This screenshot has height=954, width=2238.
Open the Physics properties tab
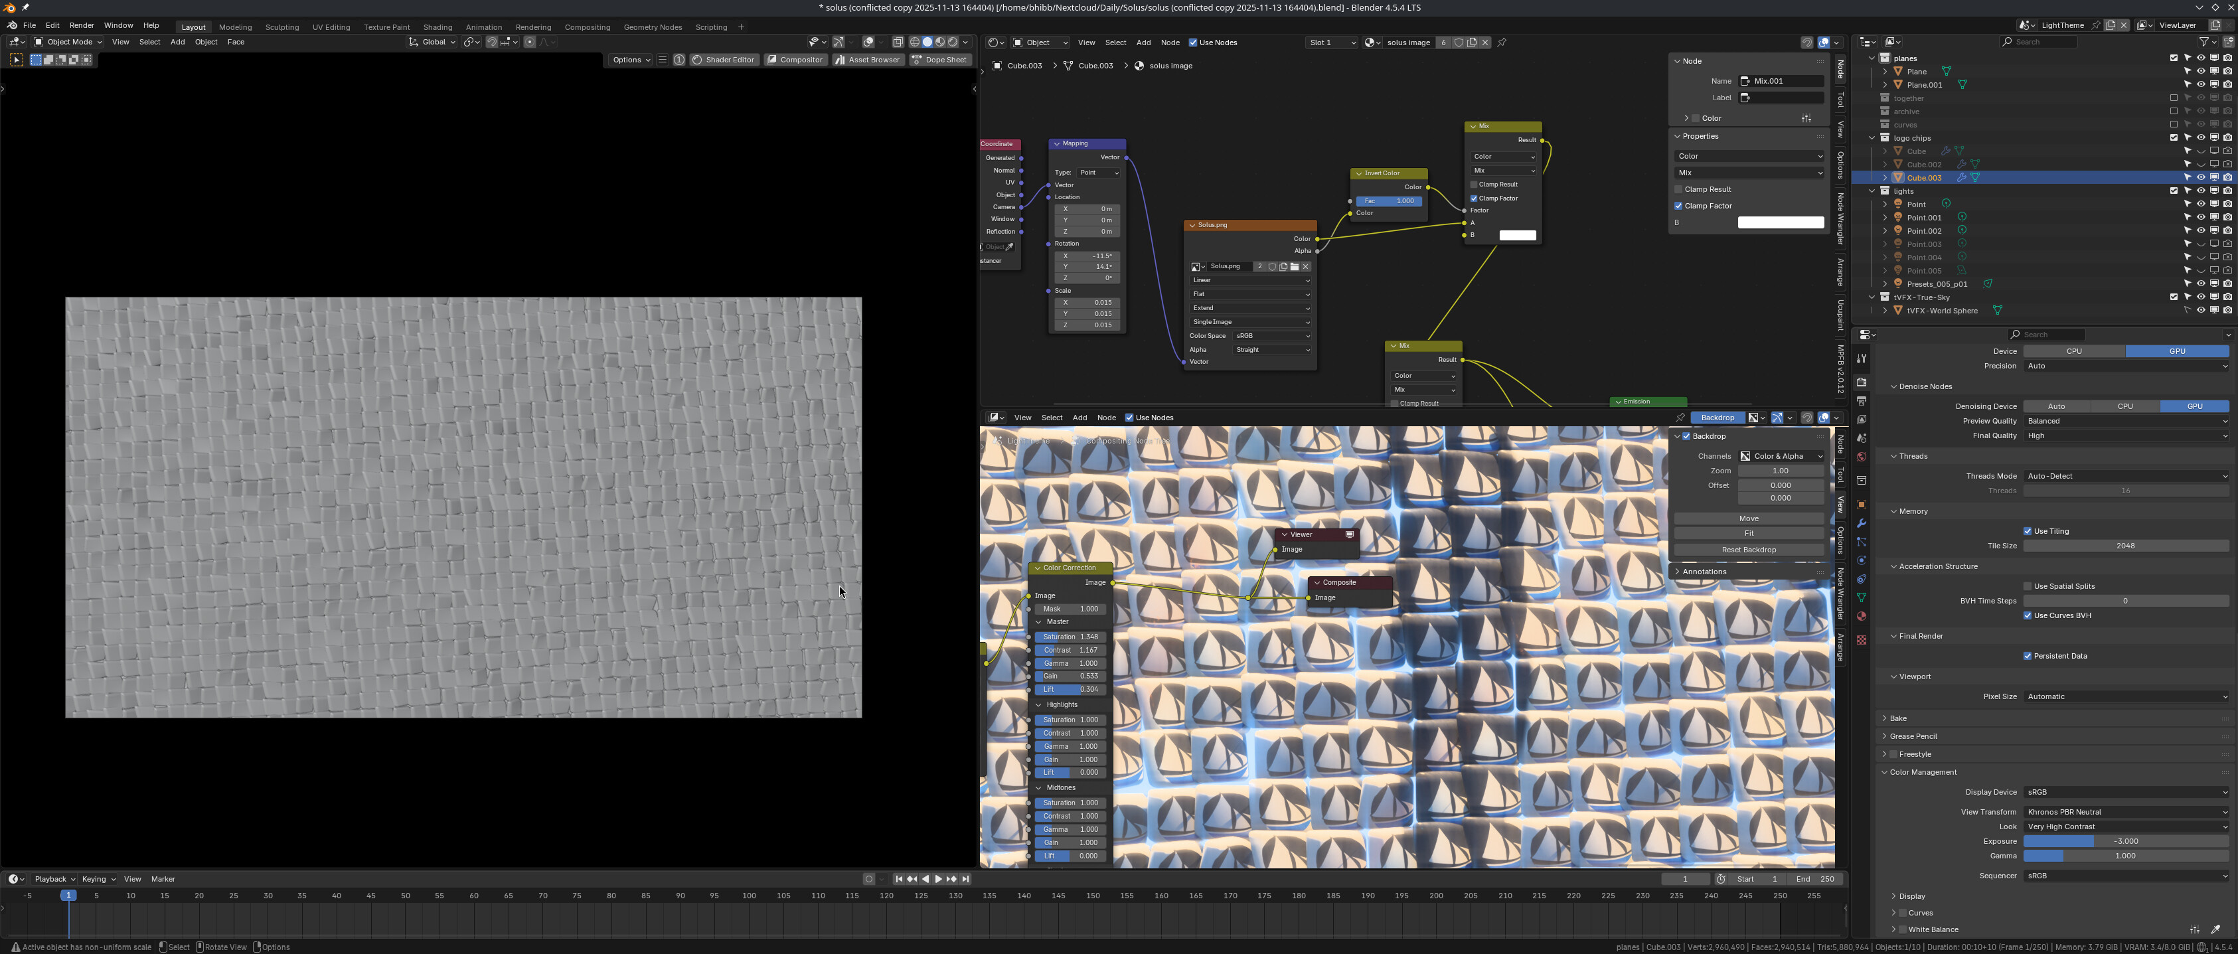click(x=1861, y=560)
